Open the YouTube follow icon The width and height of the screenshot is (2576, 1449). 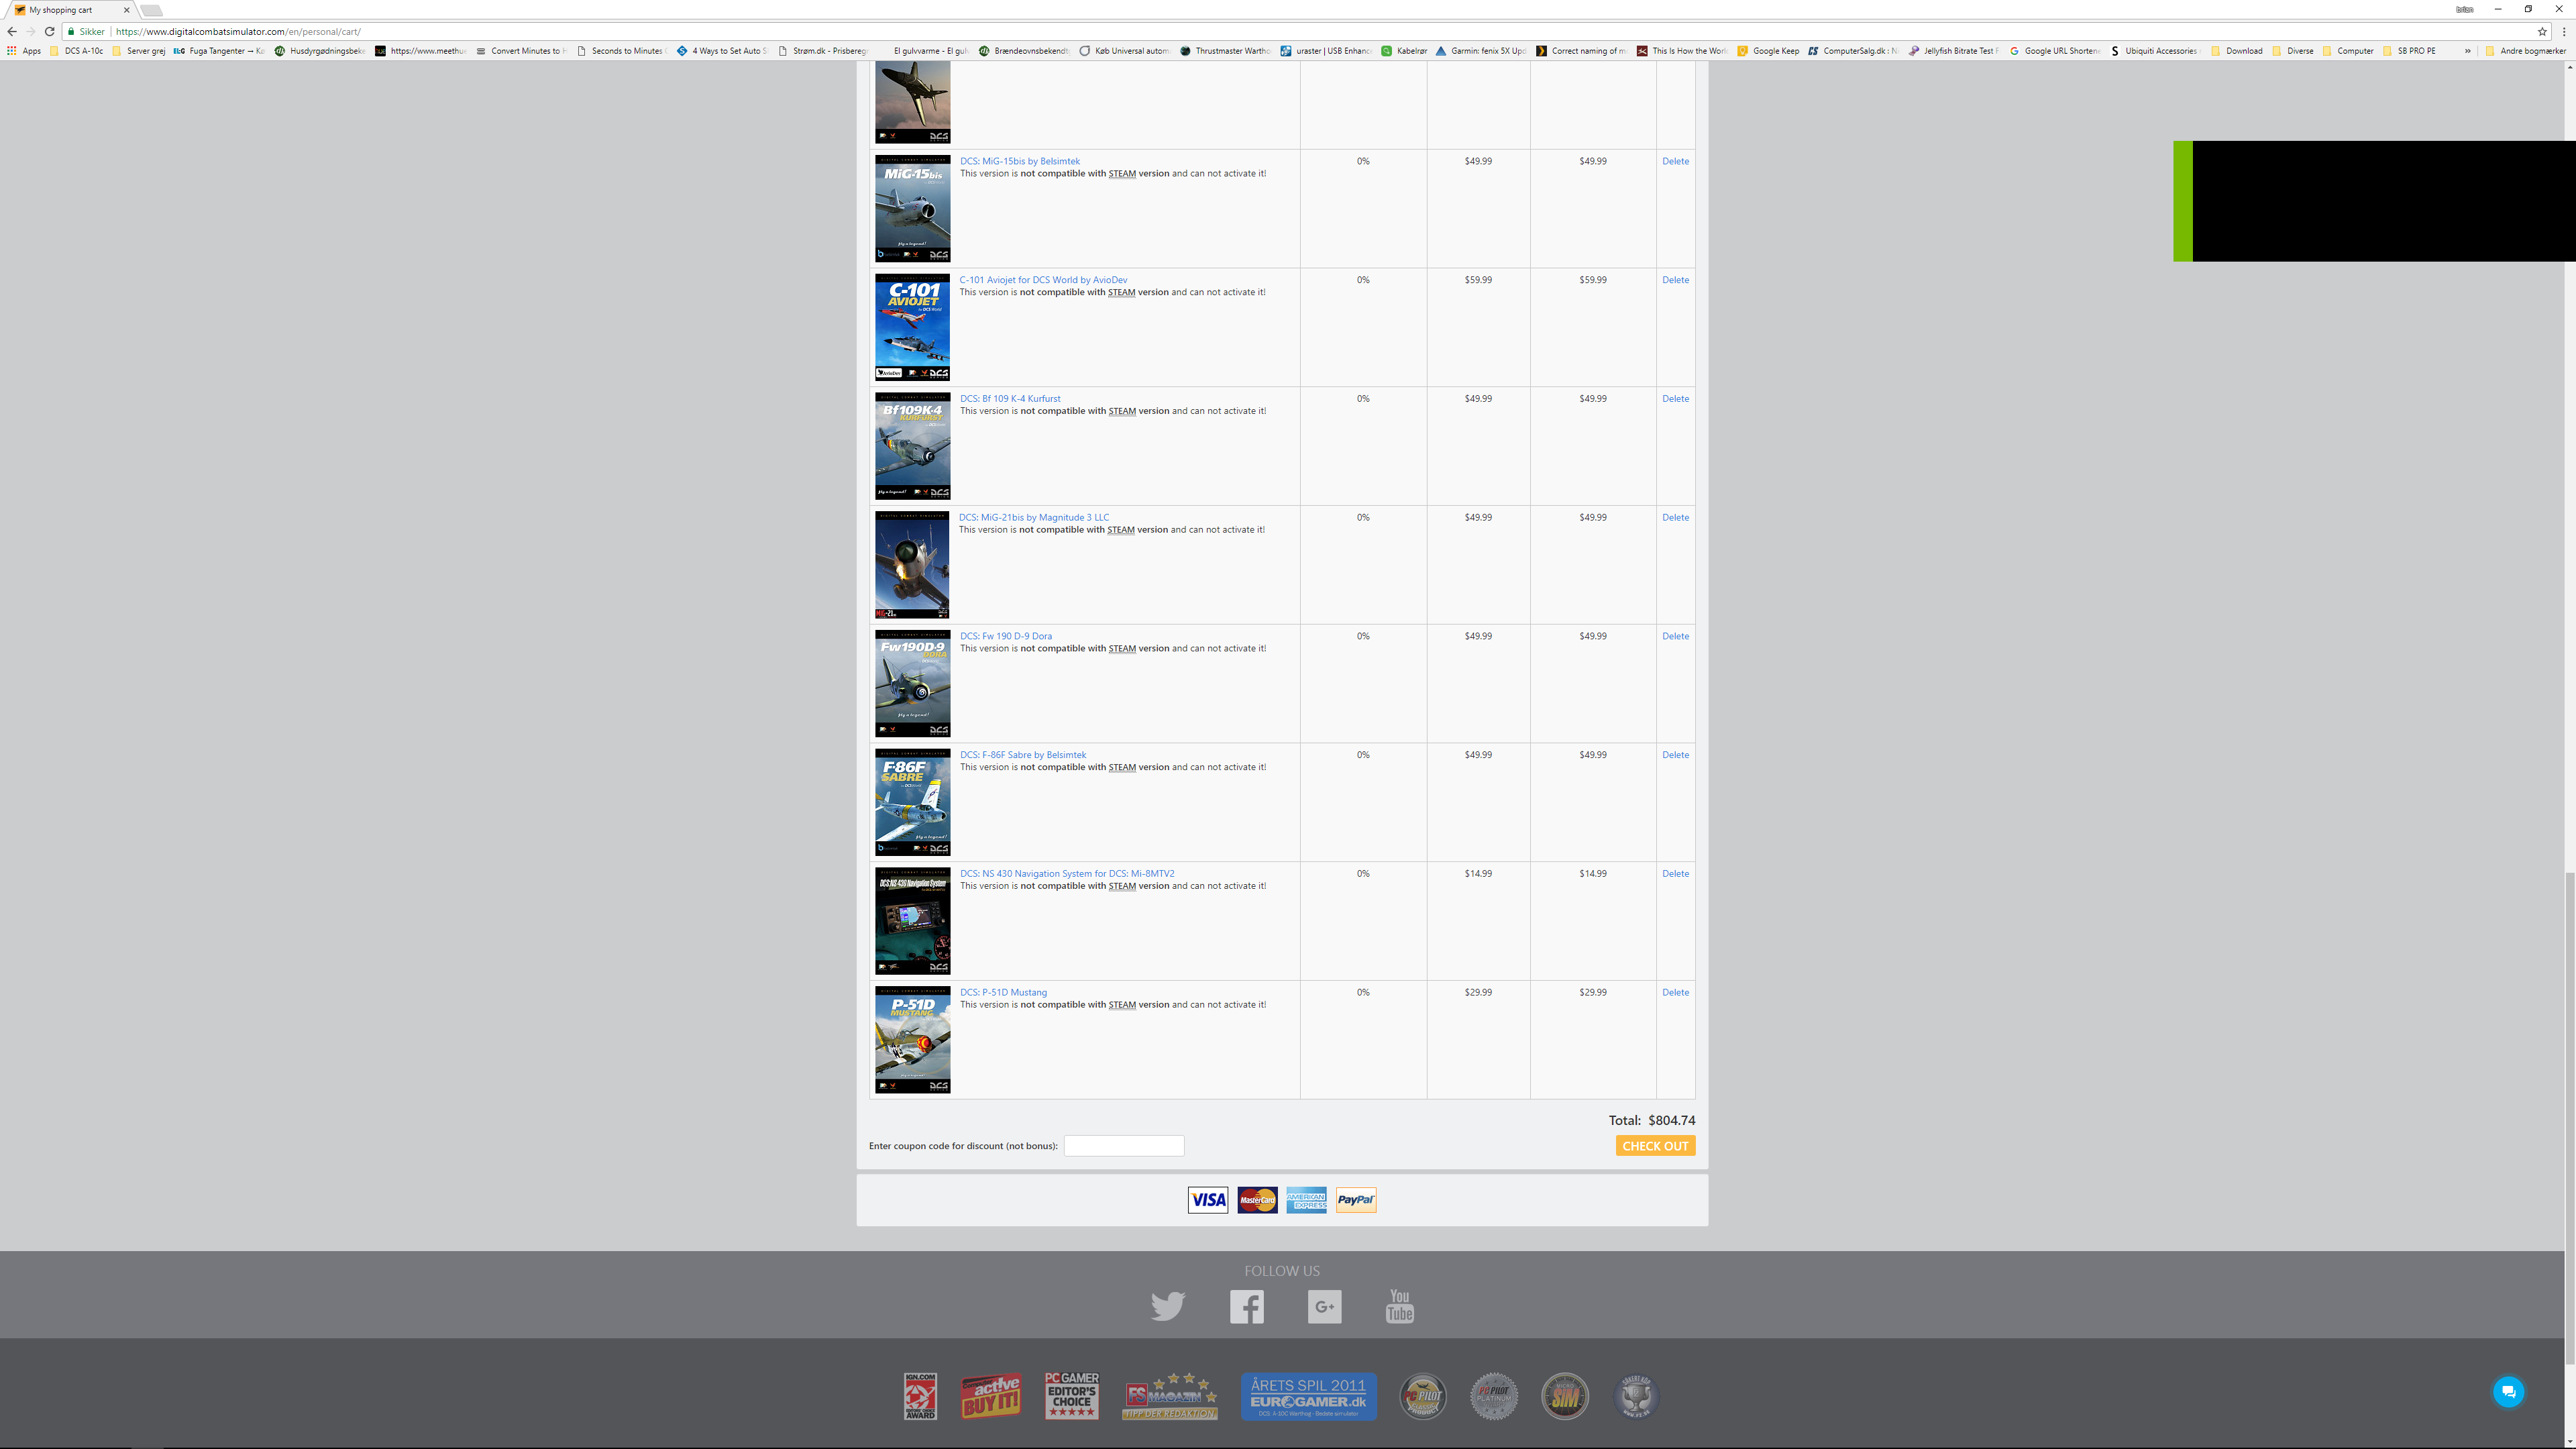1399,1306
